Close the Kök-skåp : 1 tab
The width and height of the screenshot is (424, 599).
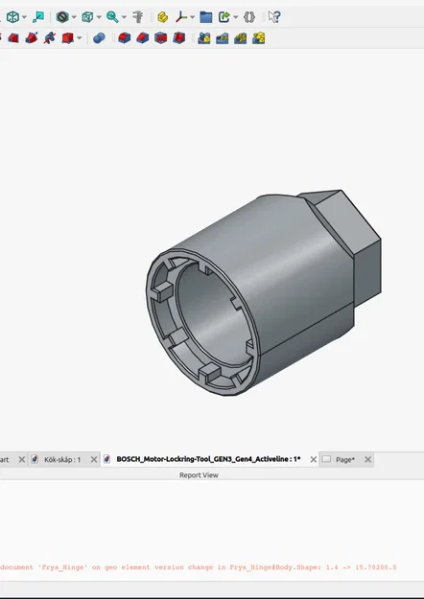pos(94,460)
